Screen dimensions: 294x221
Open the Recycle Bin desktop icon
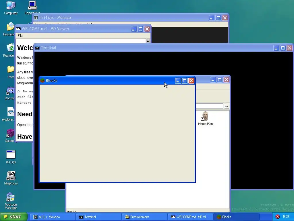point(9,50)
